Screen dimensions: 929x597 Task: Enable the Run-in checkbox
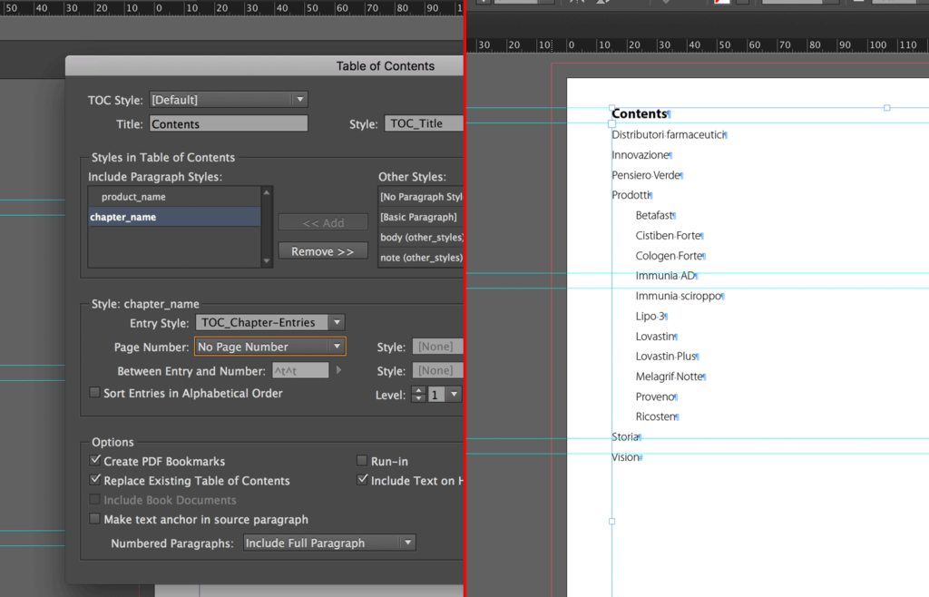point(361,460)
